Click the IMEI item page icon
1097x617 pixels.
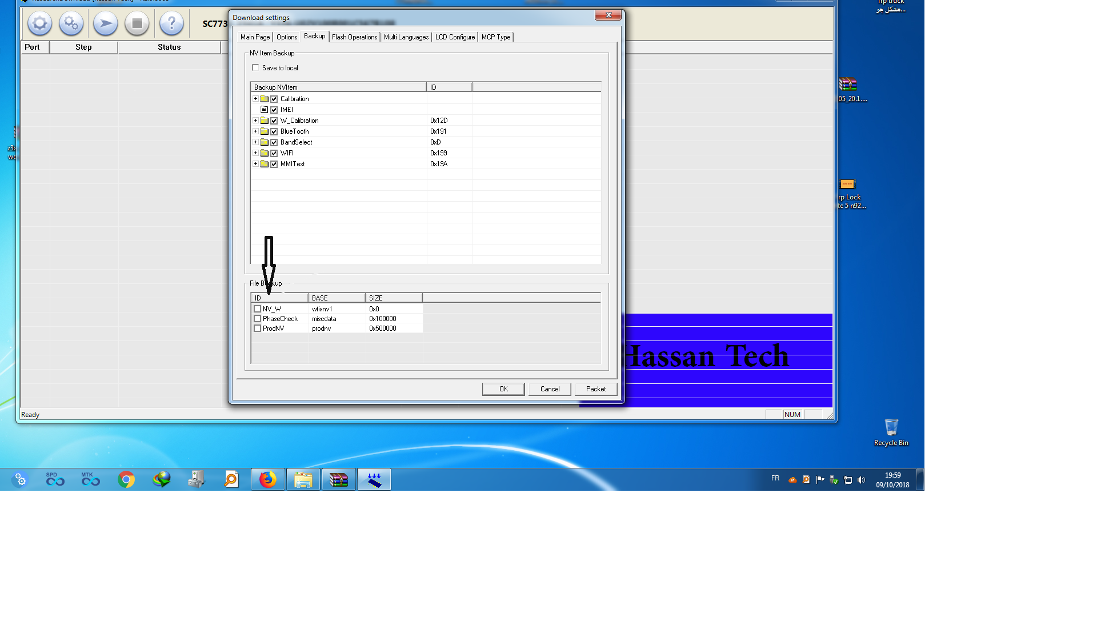(x=264, y=110)
